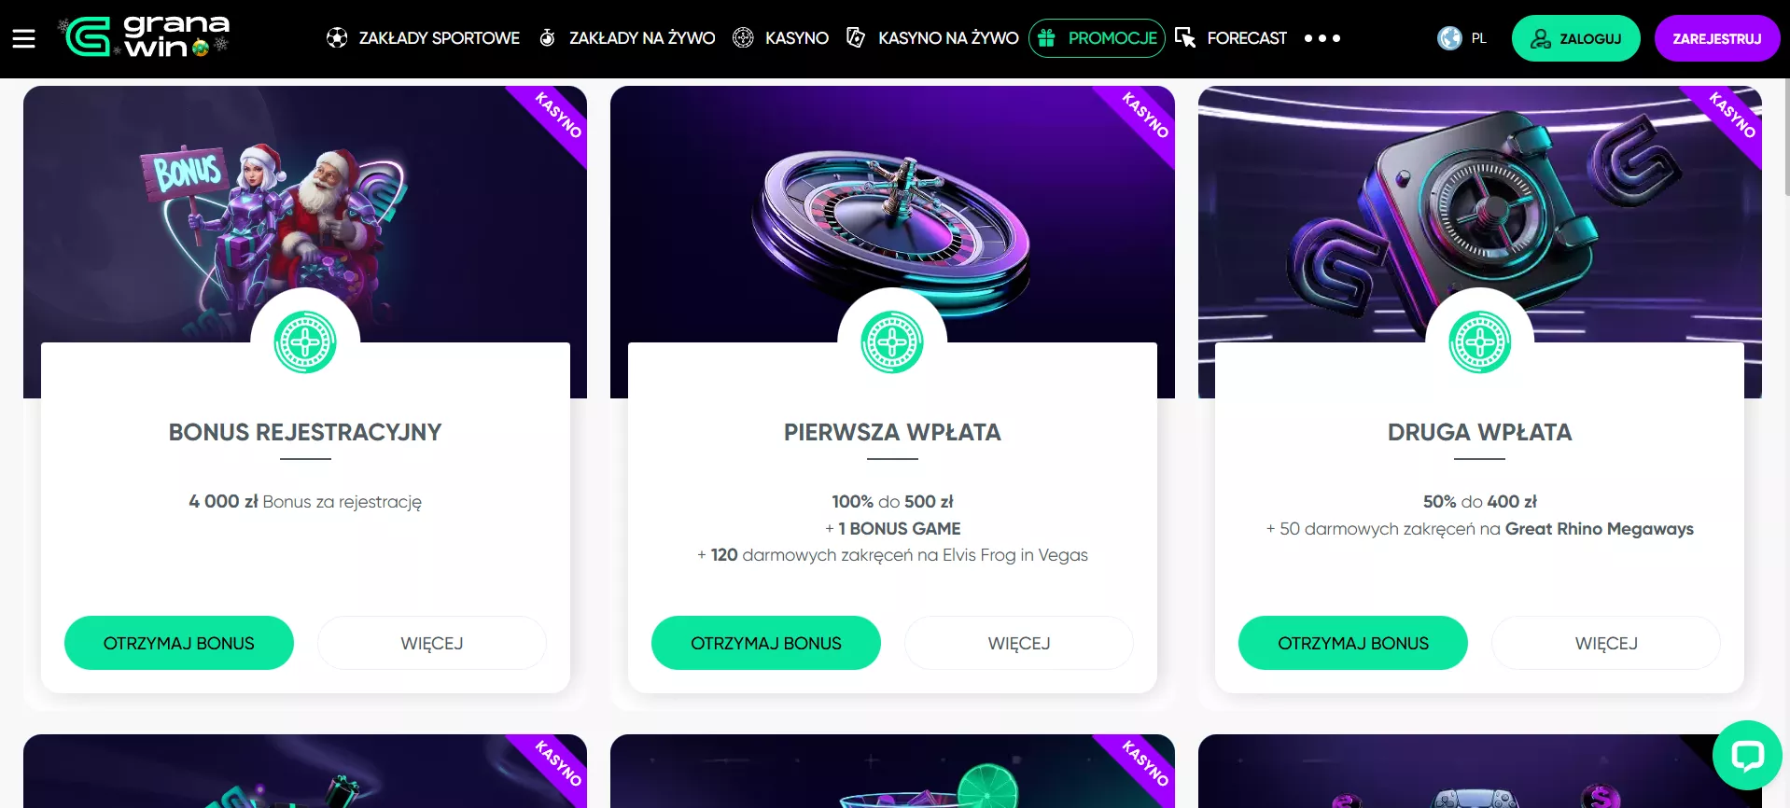Get the Bonus Rejestracyjny via Otrzymaj Bonus
The width and height of the screenshot is (1790, 808).
pos(178,643)
